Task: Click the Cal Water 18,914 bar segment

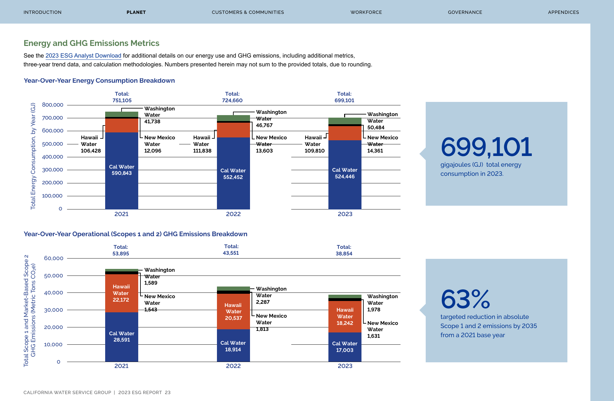Action: 233,346
